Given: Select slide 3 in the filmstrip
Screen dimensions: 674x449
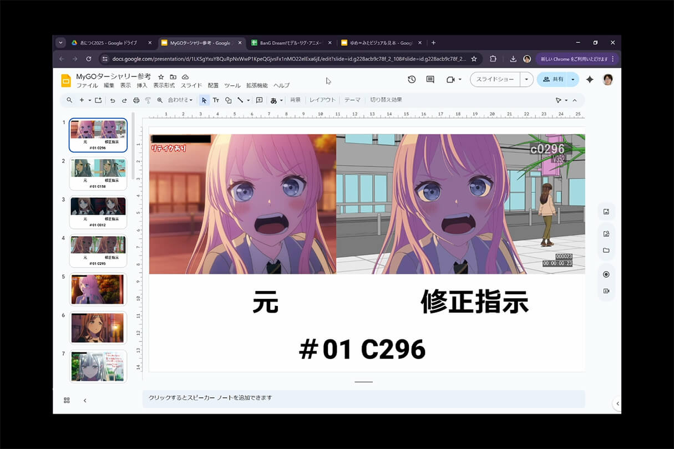Looking at the screenshot, I should point(98,211).
